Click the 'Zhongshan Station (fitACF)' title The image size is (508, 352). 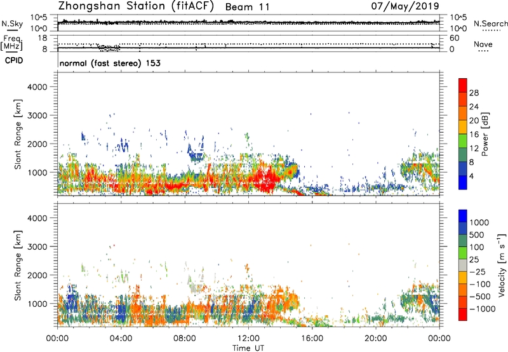pos(136,6)
